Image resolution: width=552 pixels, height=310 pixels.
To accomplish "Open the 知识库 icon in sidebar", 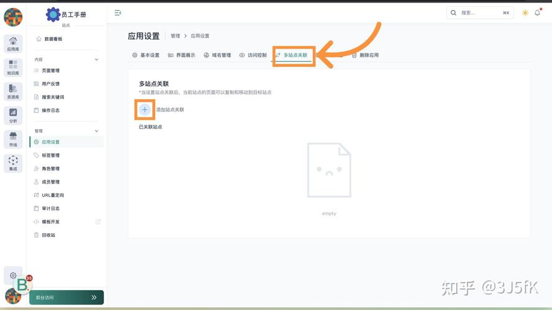I will [13, 68].
